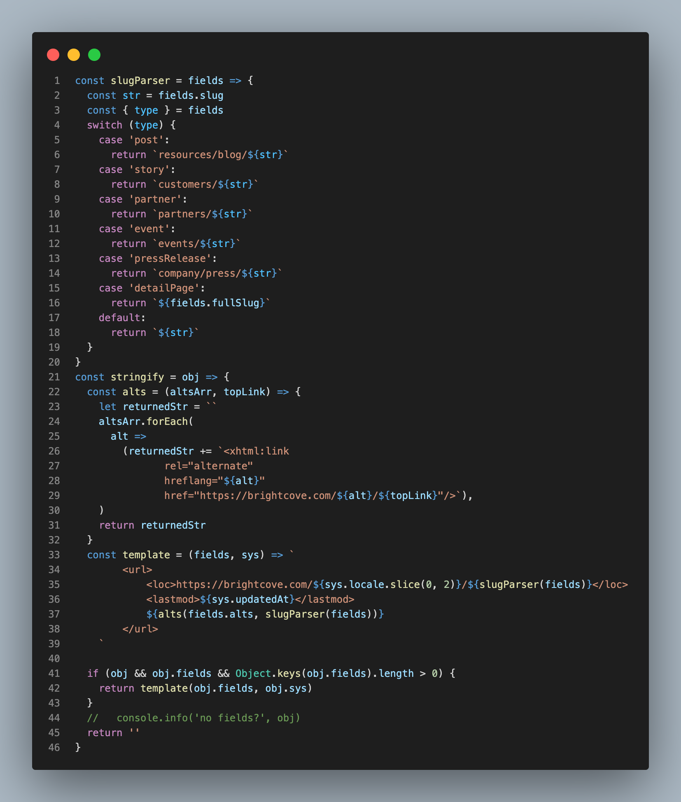Click 'partners/' template string on line 10
Screen dimensions: 681x802
click(x=185, y=214)
